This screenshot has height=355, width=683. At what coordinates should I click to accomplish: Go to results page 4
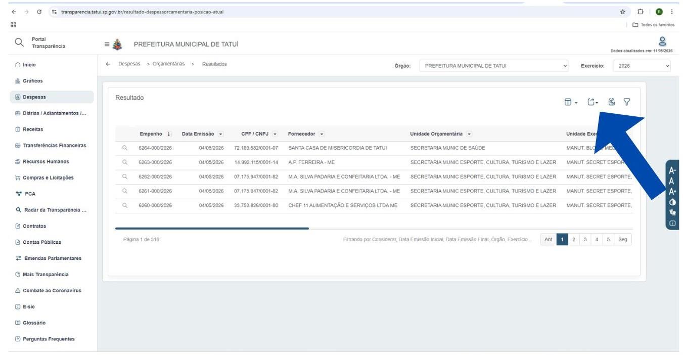(597, 240)
